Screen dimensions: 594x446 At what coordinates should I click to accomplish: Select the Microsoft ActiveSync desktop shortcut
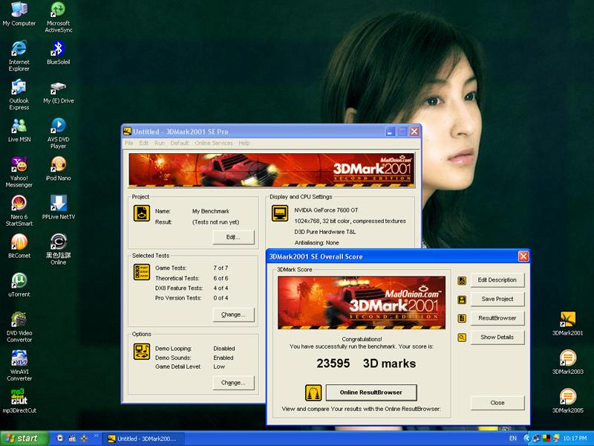59,17
